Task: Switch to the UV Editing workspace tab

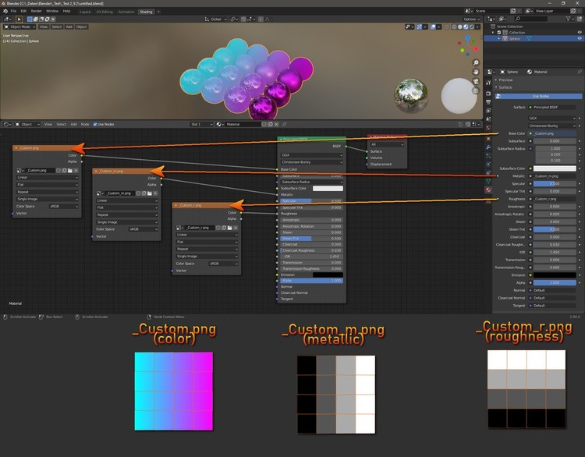Action: click(x=103, y=12)
